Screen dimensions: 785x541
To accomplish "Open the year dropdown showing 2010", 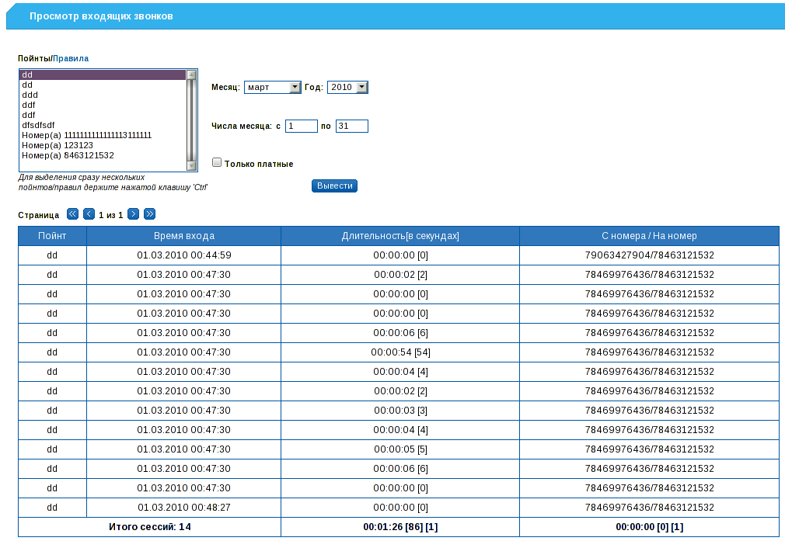I will pos(347,88).
